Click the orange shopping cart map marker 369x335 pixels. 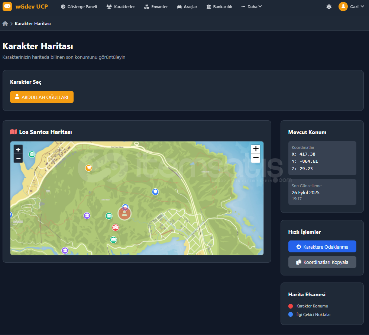click(x=89, y=168)
